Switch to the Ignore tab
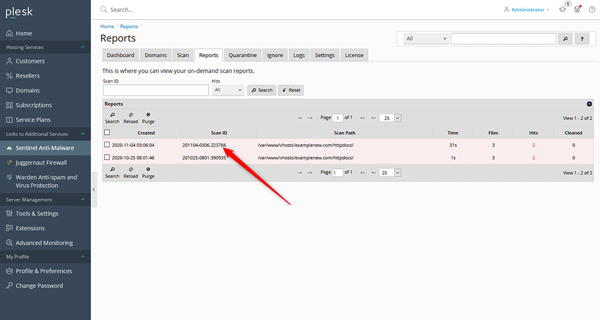This screenshot has width=600, height=320. pyautogui.click(x=275, y=55)
